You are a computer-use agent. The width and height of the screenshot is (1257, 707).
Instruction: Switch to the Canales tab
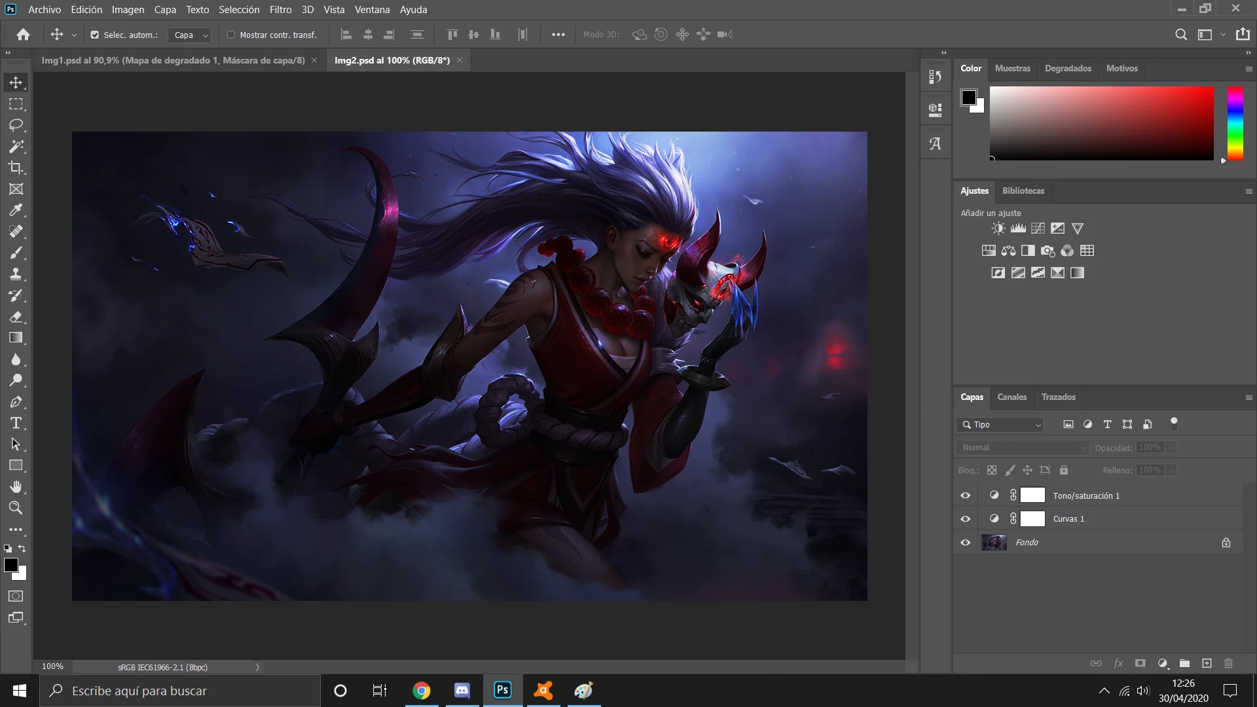coord(1011,397)
